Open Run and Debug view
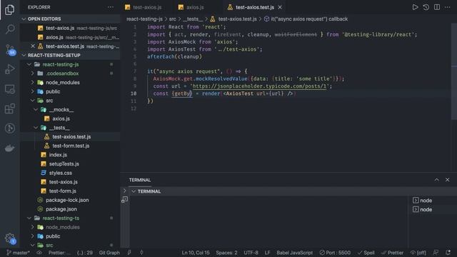The height and width of the screenshot is (257, 457). click(x=9, y=69)
